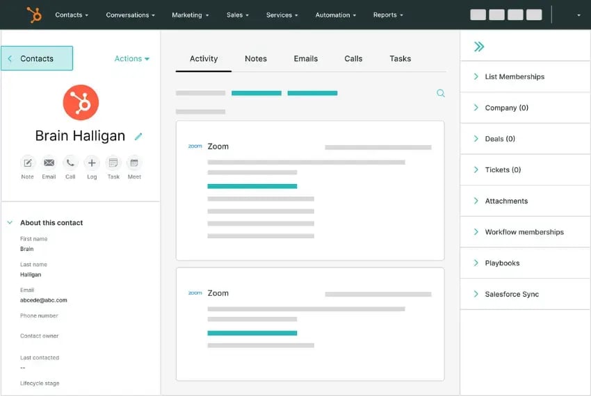Edit the contact name with pencil icon
This screenshot has height=396, width=591.
coord(138,136)
